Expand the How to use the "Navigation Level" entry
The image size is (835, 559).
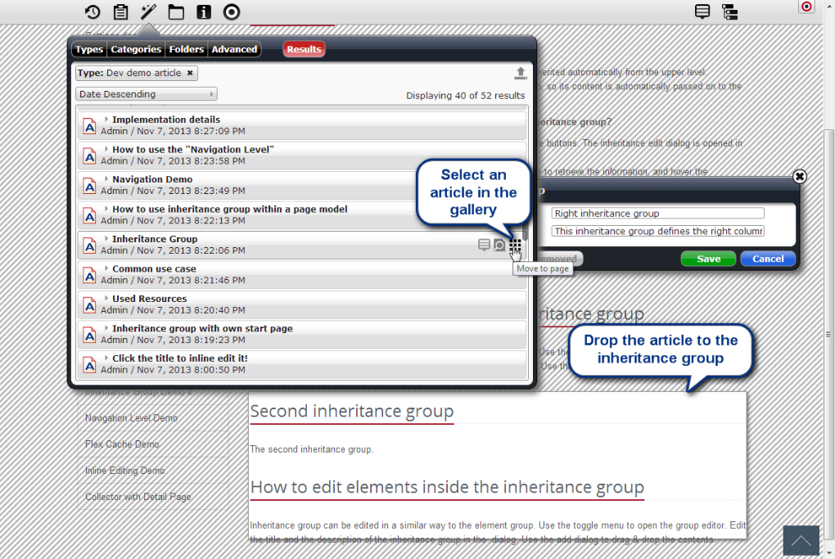[x=106, y=149]
